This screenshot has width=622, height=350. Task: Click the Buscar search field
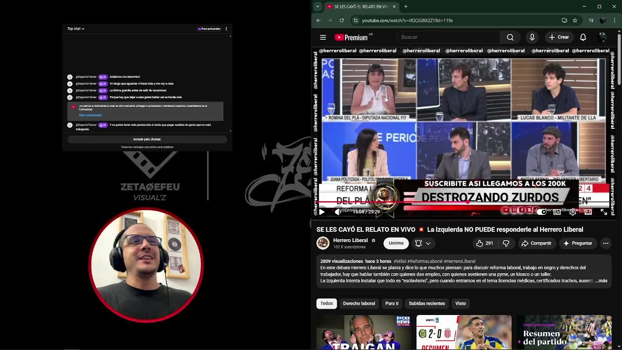(448, 37)
